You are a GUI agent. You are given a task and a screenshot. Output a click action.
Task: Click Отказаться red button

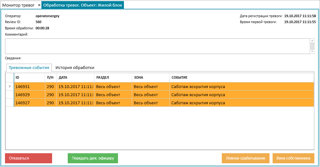tap(29, 158)
